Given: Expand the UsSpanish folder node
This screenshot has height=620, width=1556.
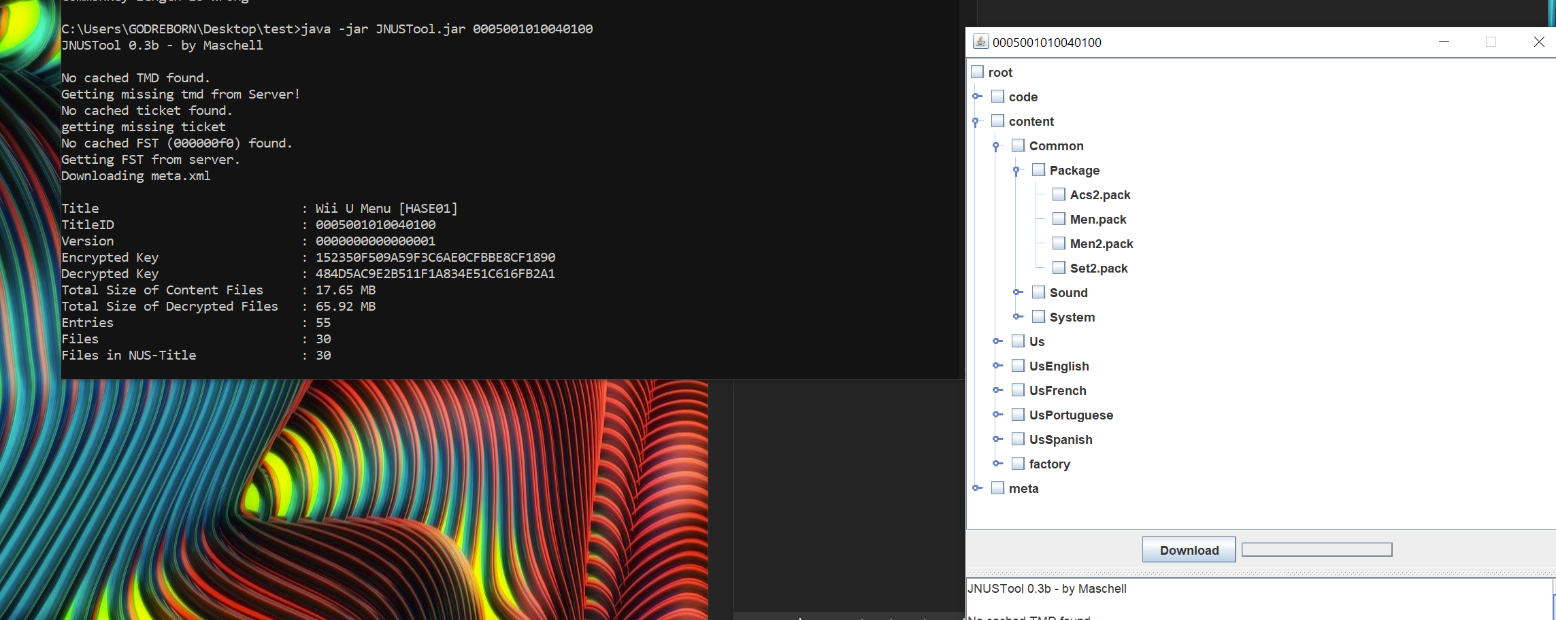Looking at the screenshot, I should (x=997, y=439).
